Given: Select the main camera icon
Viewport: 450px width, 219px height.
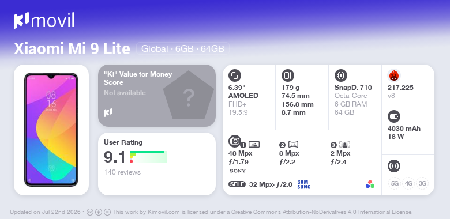Looking at the screenshot, I should click(x=234, y=141).
